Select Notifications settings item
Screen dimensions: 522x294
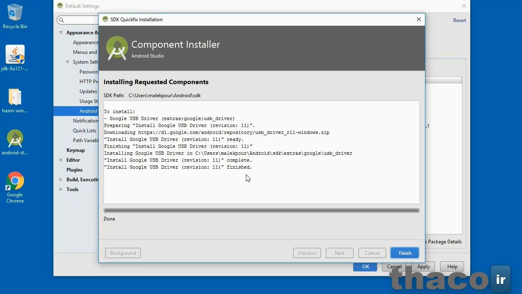[x=86, y=121]
